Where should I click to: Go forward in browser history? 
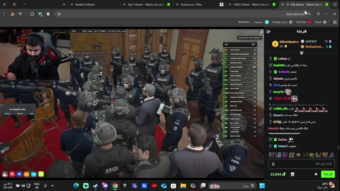click(326, 14)
